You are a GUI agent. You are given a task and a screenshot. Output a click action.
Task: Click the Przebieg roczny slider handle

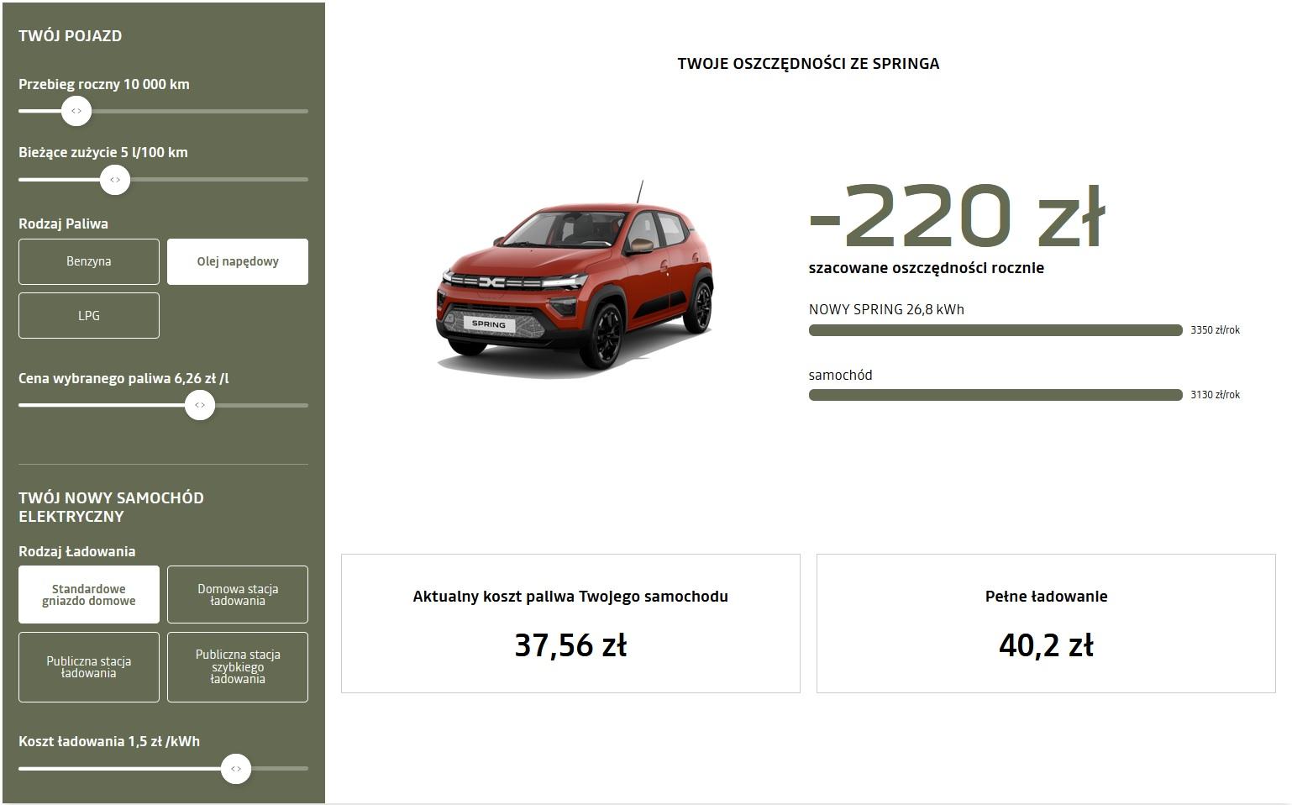tap(76, 111)
